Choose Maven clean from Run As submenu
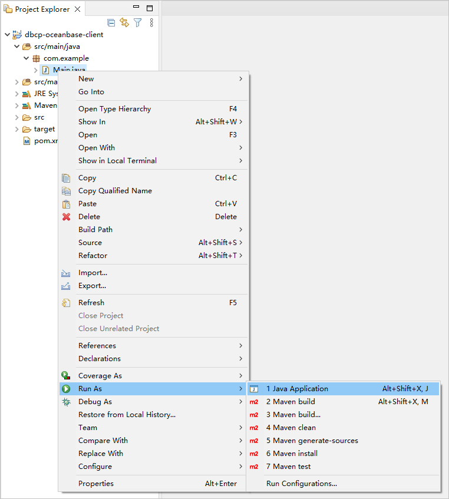Viewport: 449px width, 499px height. pos(290,428)
